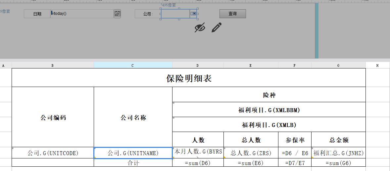
Task: Select the 参保率 header cell
Action: click(295, 140)
